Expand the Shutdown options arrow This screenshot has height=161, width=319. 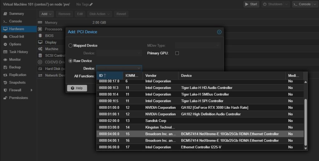click(287, 4)
